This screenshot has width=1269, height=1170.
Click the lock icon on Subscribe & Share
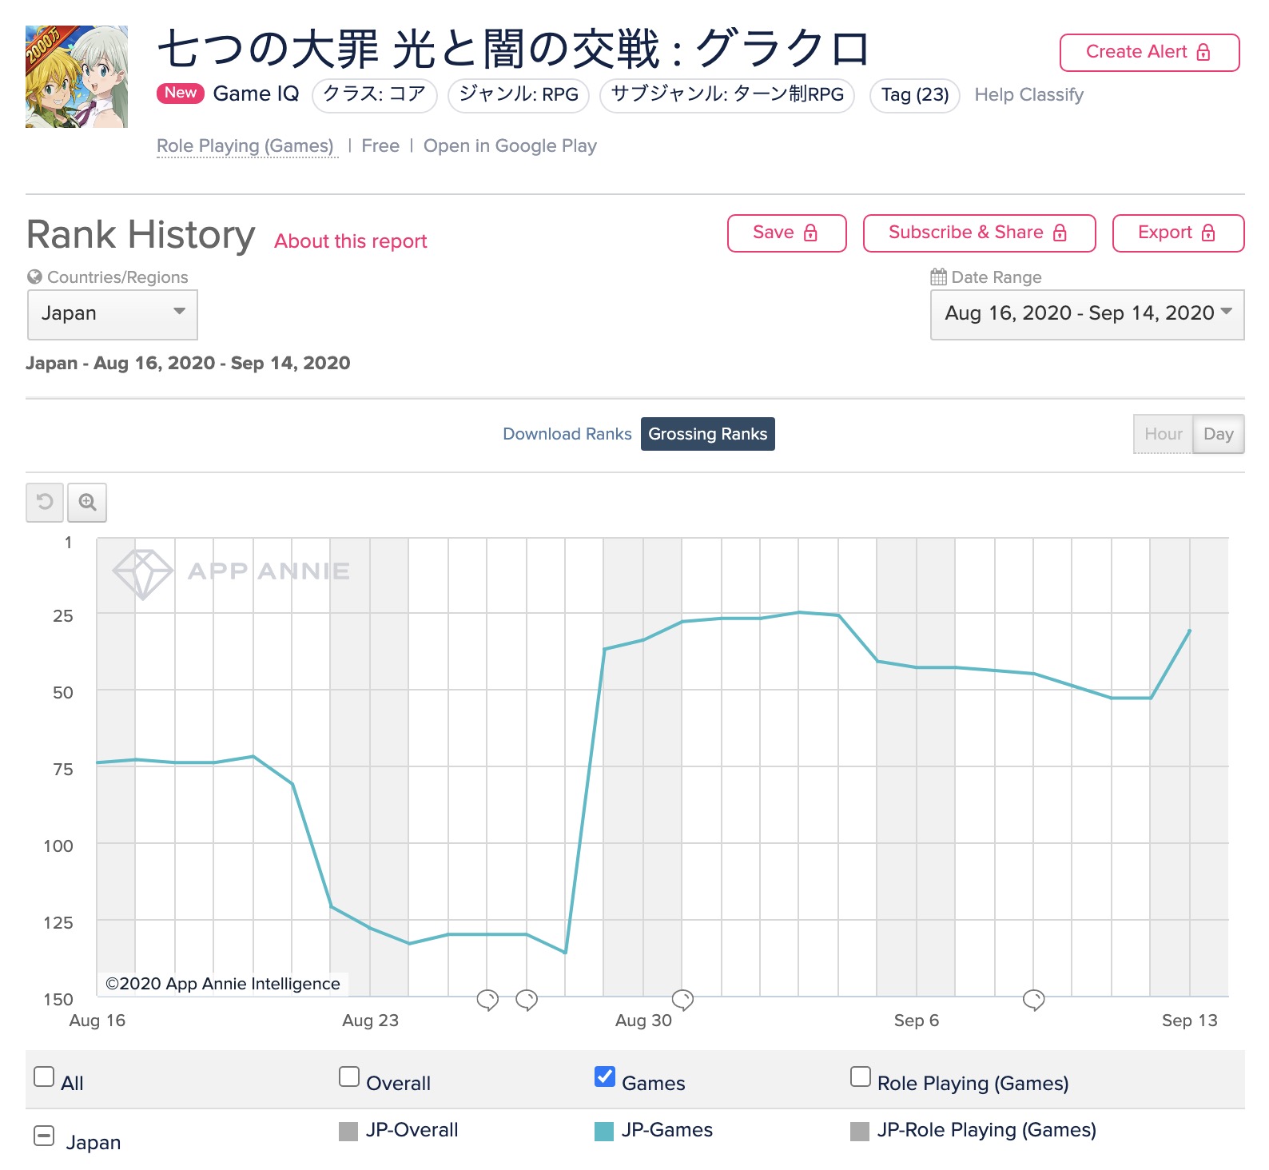(1060, 233)
